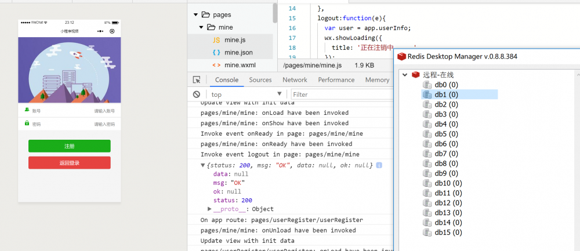Viewport: 580px width, 251px height.
Task: Select db5 (0) in Redis tree
Action: pos(446,134)
